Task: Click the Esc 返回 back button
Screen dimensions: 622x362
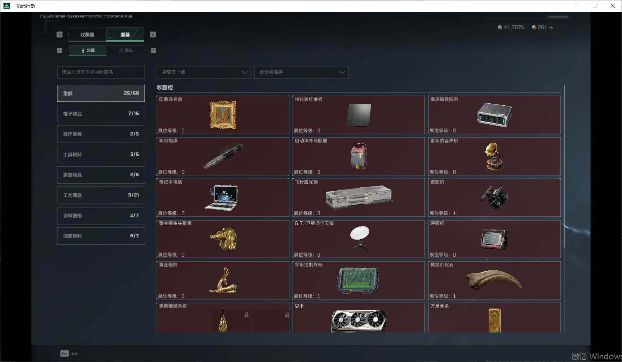Action: coord(69,353)
